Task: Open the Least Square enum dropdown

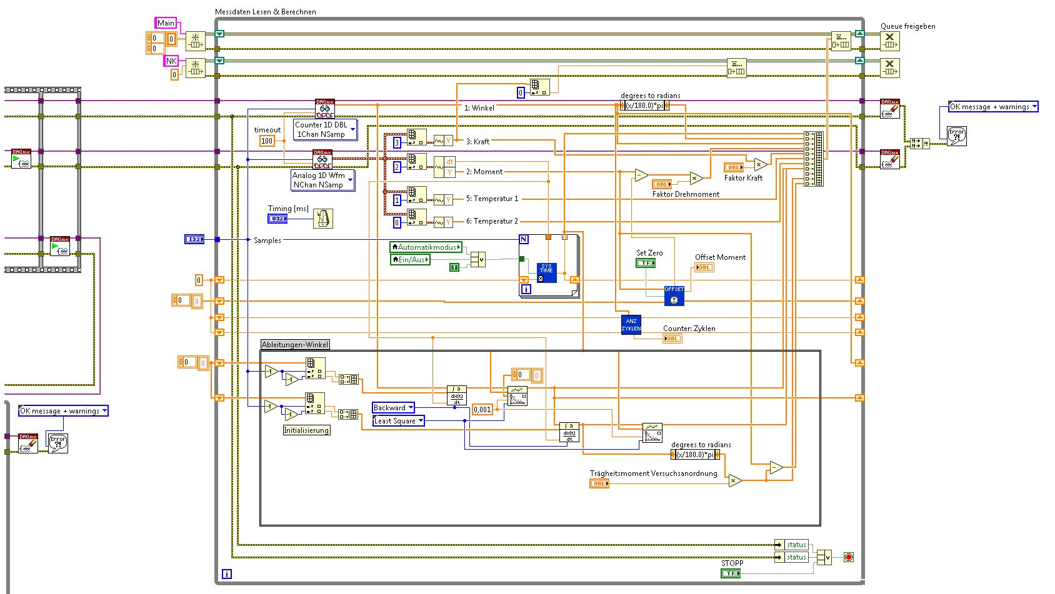Action: point(399,421)
